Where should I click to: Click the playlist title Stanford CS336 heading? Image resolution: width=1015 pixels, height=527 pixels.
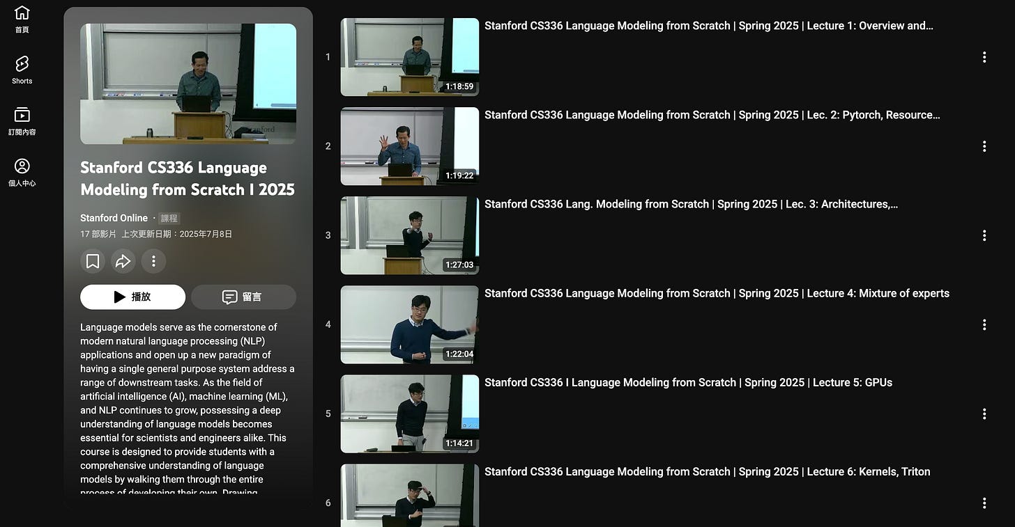[188, 178]
